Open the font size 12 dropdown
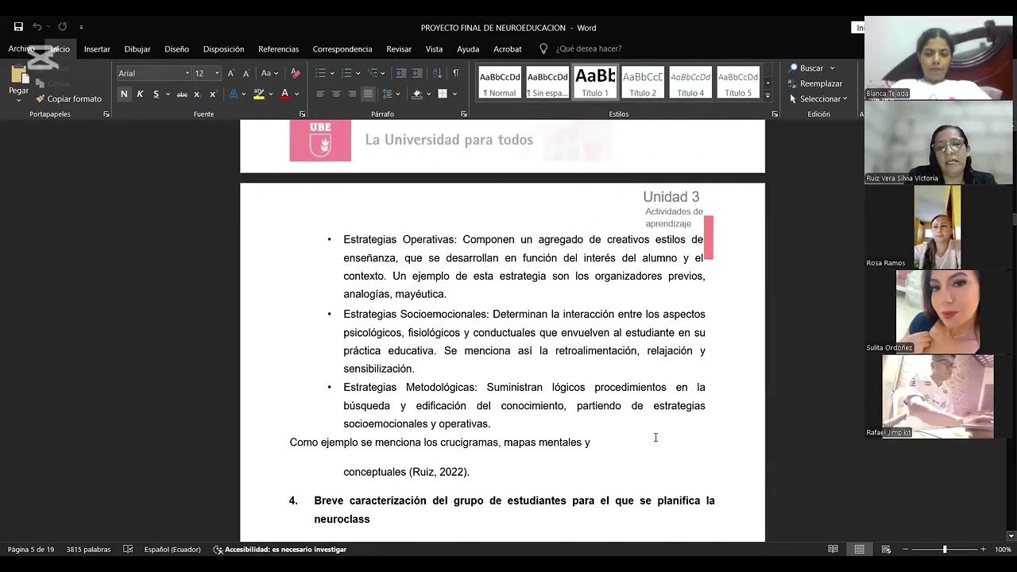 [217, 73]
